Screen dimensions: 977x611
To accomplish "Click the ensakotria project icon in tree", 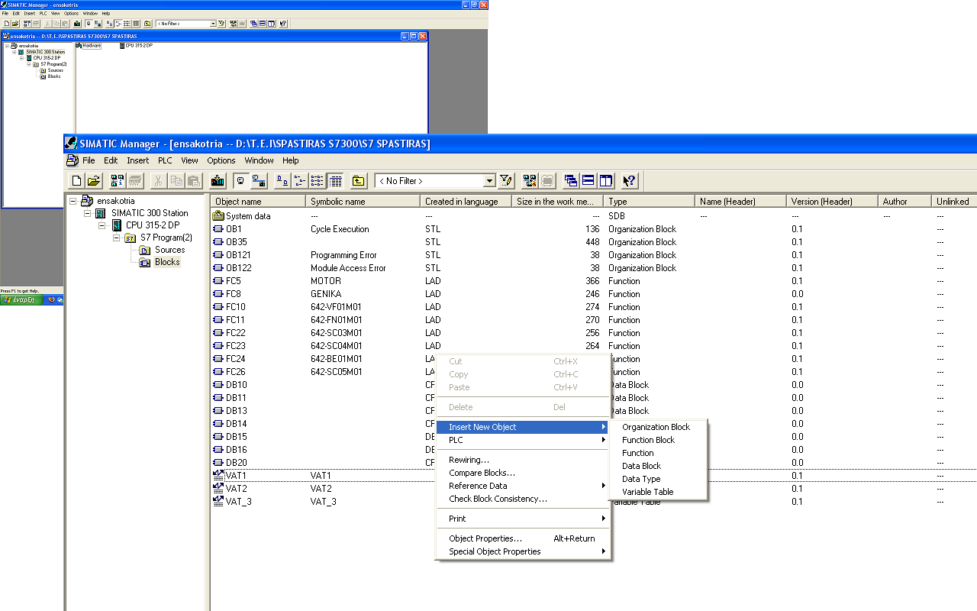I will pyautogui.click(x=87, y=201).
